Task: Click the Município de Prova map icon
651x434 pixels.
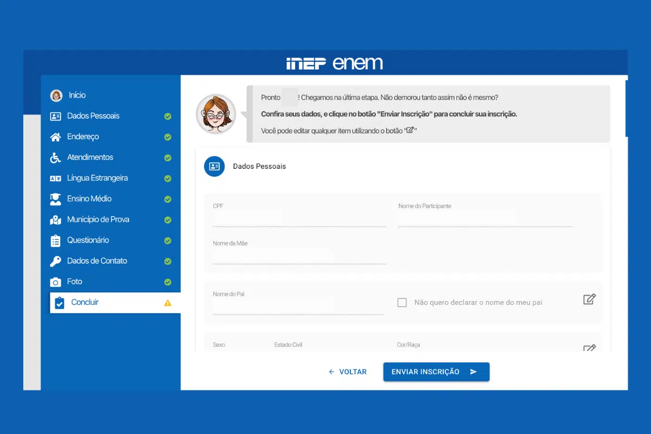Action: coord(55,220)
